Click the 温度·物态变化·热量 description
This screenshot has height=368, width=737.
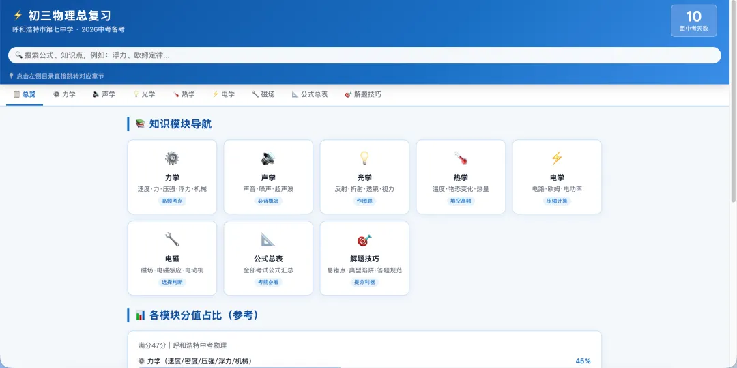coord(461,189)
